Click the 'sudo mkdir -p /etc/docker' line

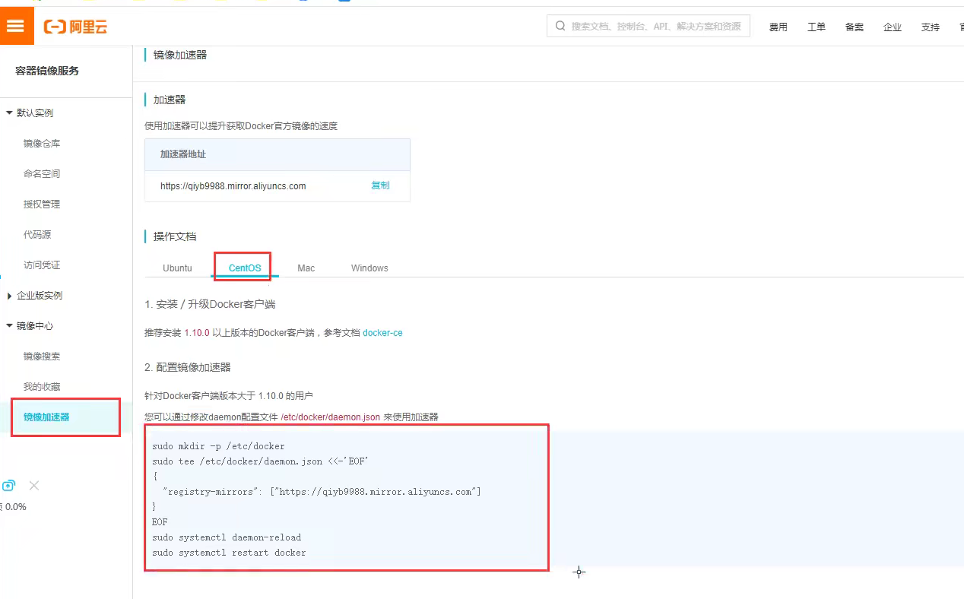218,446
